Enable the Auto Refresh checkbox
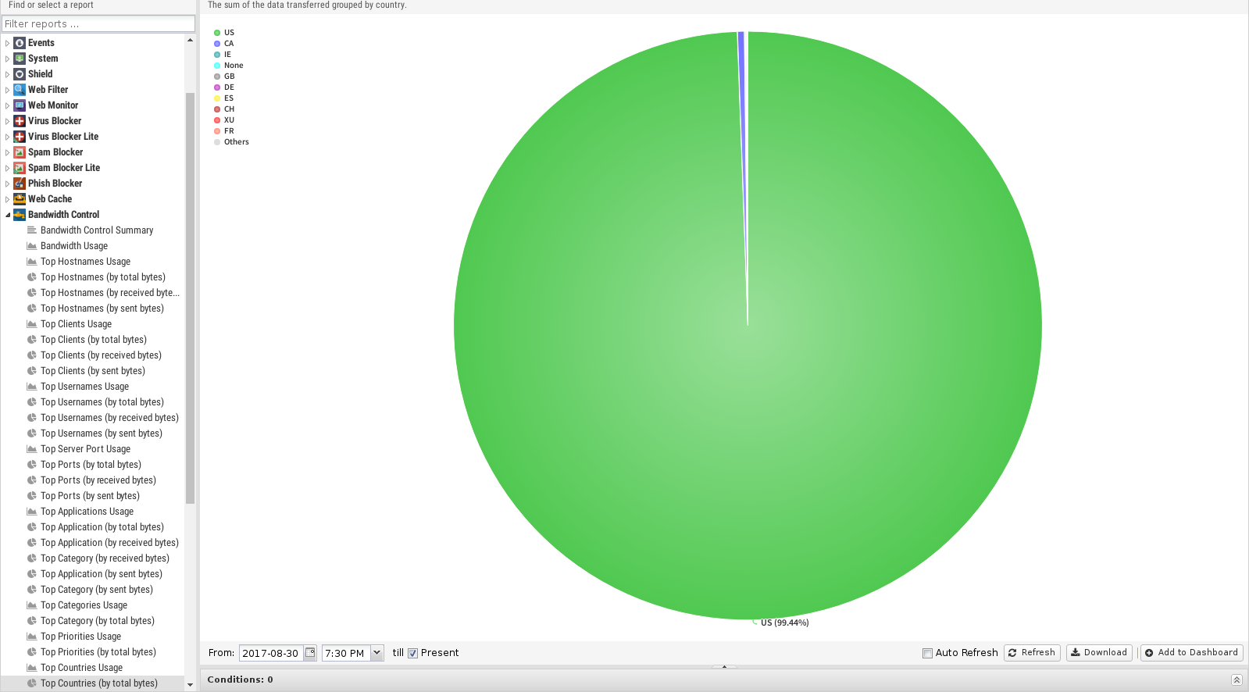1249x692 pixels. pyautogui.click(x=927, y=653)
